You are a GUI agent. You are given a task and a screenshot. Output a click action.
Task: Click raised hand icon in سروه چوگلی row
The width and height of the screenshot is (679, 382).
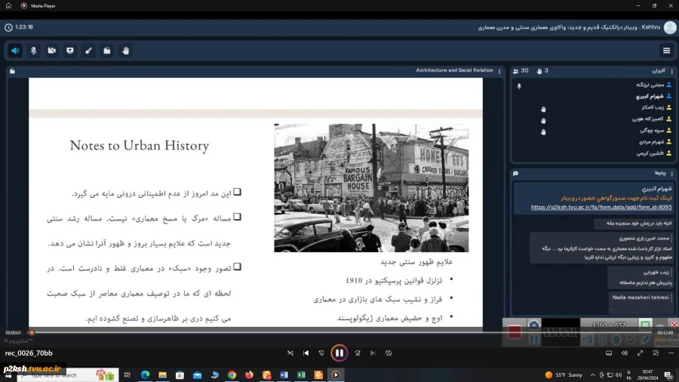click(543, 131)
